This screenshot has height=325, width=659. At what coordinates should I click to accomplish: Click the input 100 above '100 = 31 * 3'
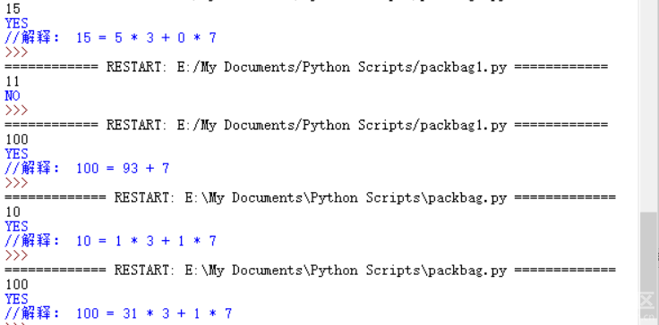pos(16,285)
